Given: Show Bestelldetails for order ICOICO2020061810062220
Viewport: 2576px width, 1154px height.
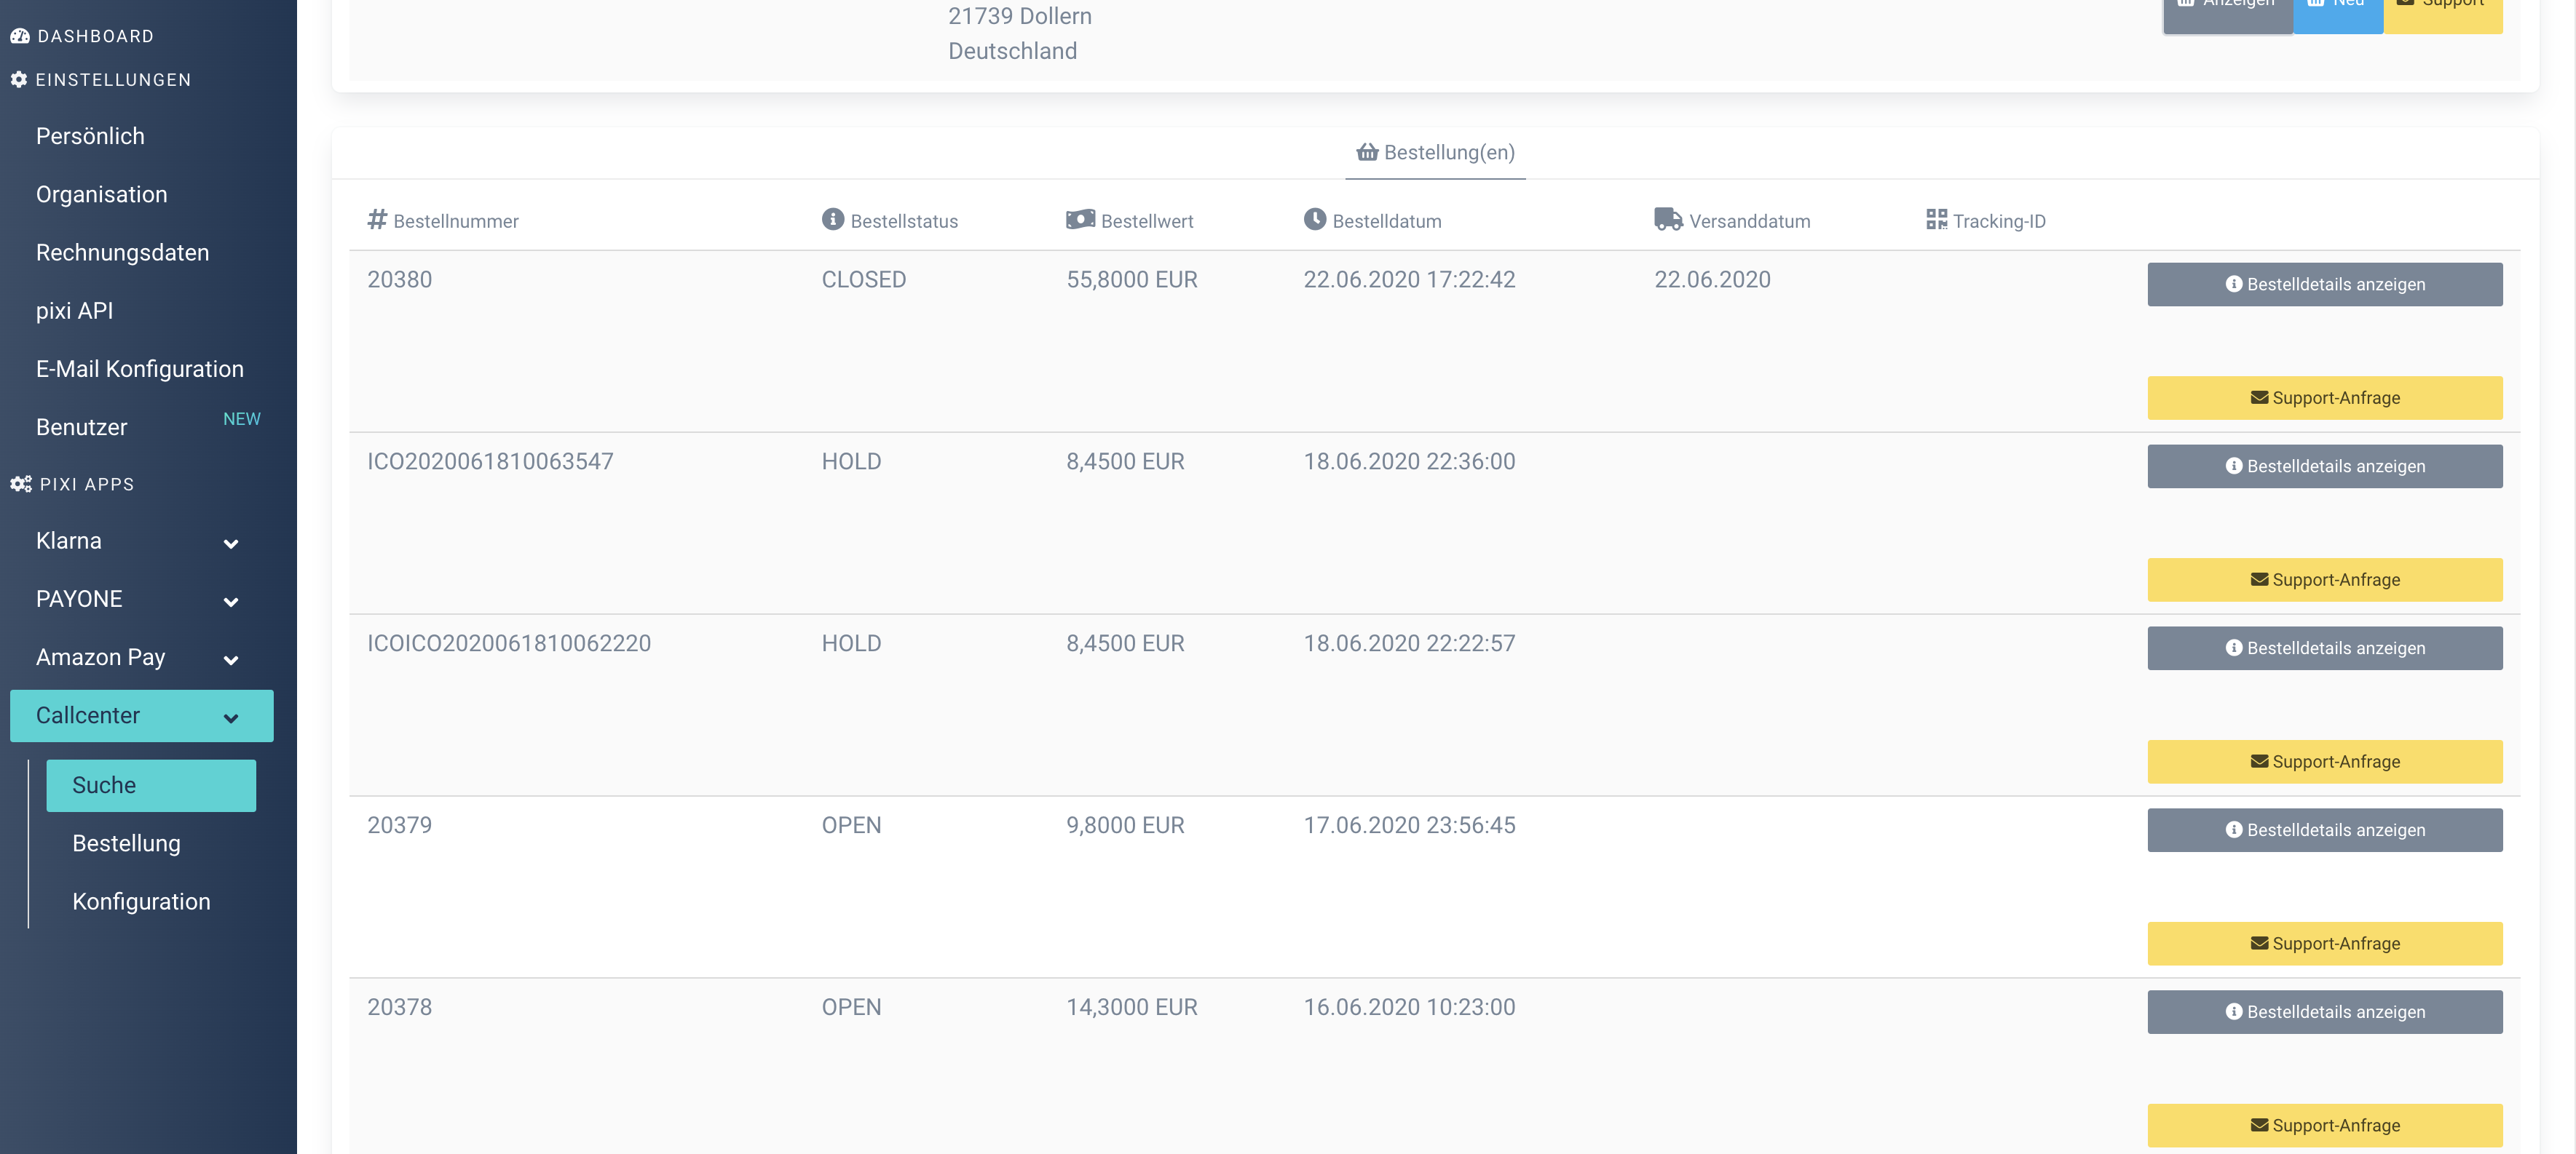Looking at the screenshot, I should pos(2325,648).
